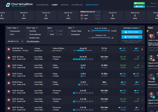Viewport: 158px width, 112px height.
Task: Click the entry maximum $1,000 slider handle
Action: point(109,31)
